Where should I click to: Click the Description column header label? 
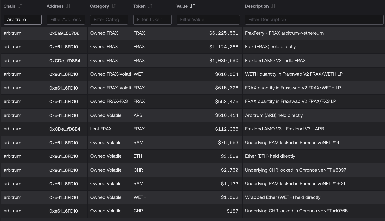coord(256,6)
